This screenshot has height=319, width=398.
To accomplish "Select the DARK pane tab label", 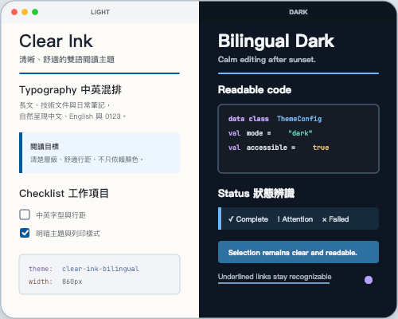I will (x=298, y=12).
